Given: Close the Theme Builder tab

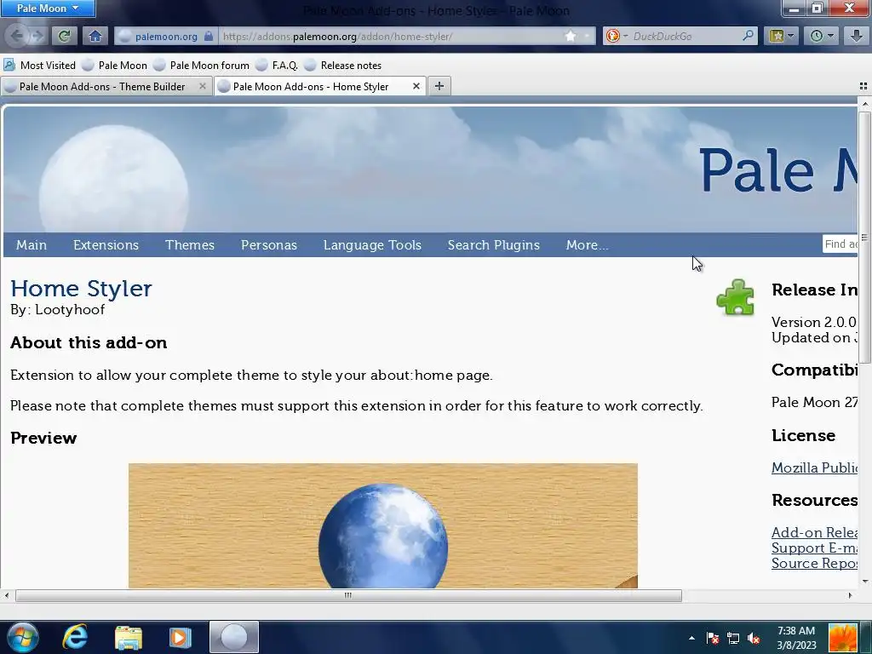Looking at the screenshot, I should pyautogui.click(x=203, y=86).
